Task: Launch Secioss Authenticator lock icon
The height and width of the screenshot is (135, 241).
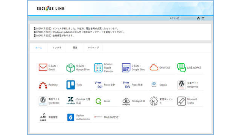Action: tap(70, 117)
